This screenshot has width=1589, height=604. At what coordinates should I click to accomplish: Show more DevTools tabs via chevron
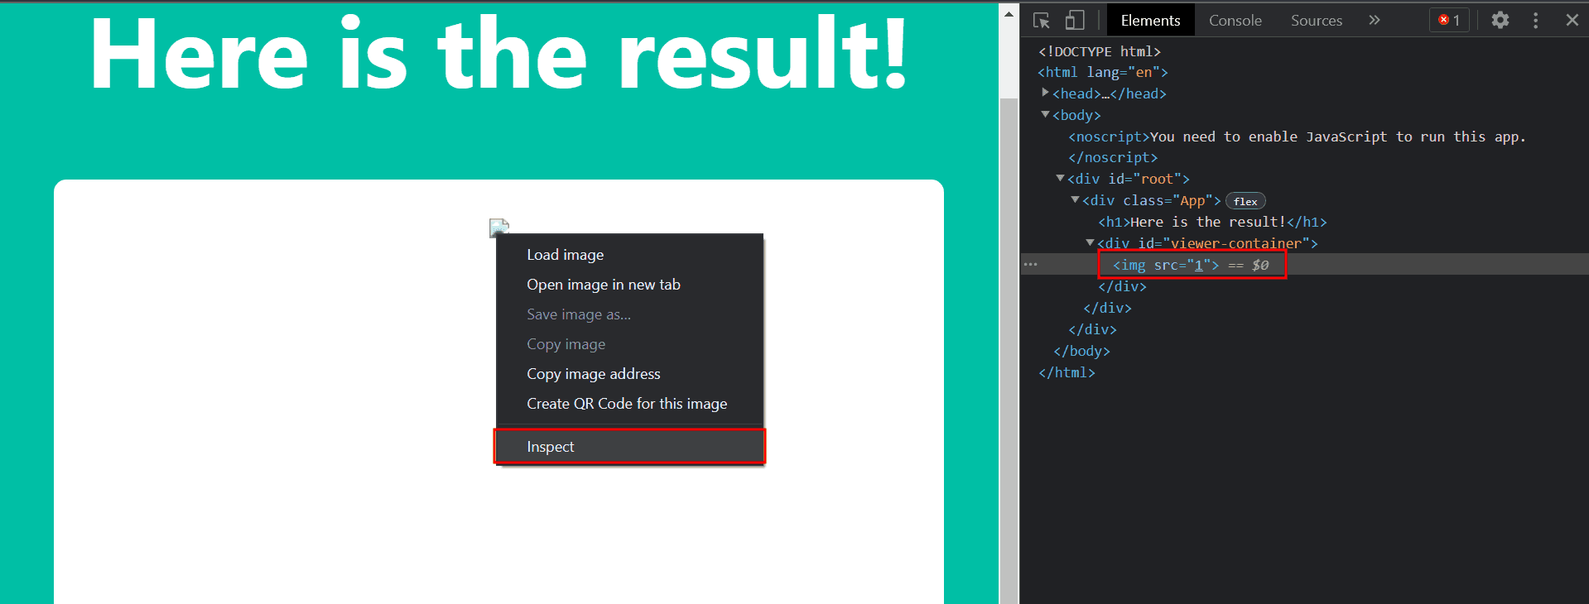tap(1375, 21)
